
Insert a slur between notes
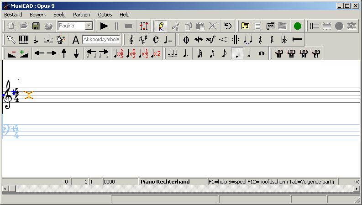pyautogui.click(x=248, y=40)
